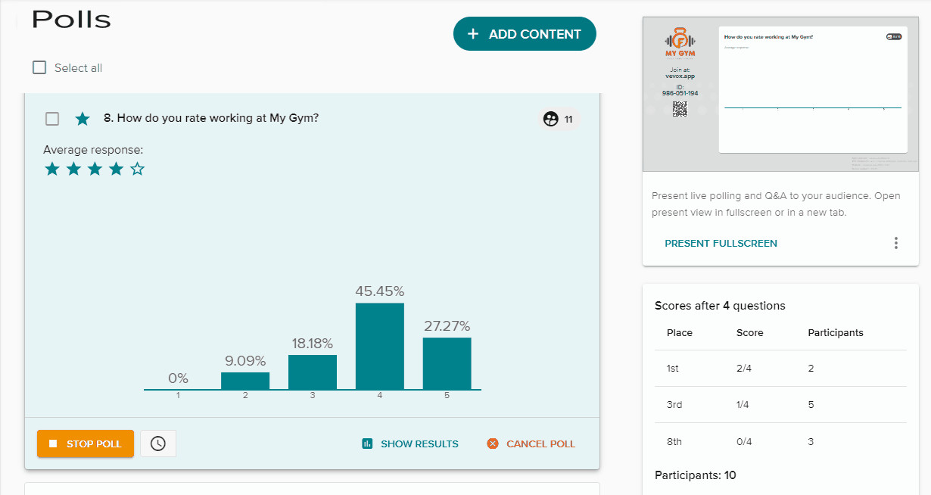The height and width of the screenshot is (495, 931).
Task: Click the 9.09% bar for rating 2
Action: click(x=245, y=381)
